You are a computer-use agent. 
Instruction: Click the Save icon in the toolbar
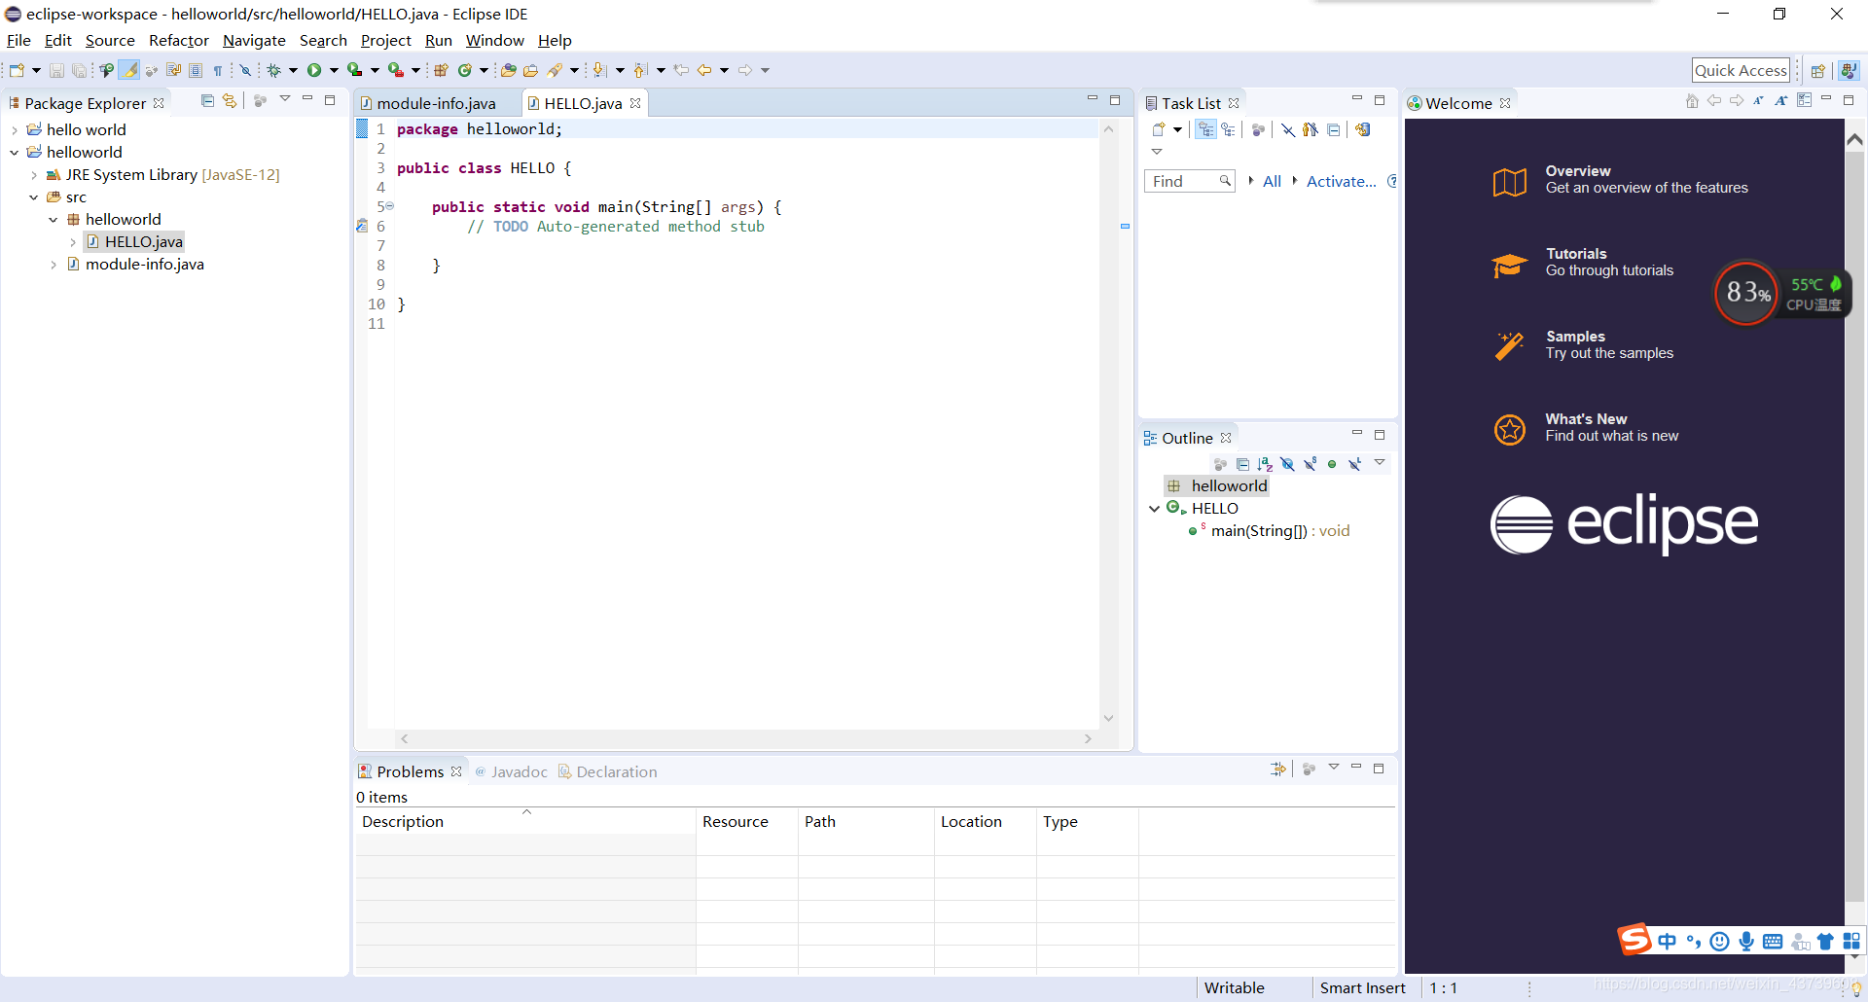[55, 70]
